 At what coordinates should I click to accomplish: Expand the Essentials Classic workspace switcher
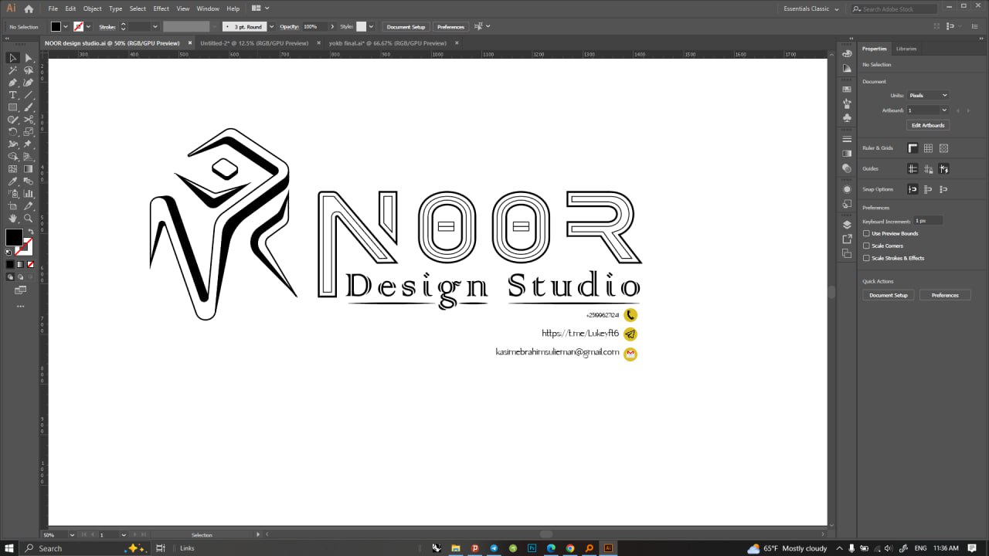coord(810,8)
